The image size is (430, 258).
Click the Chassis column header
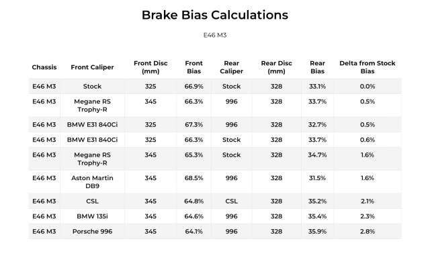(44, 67)
